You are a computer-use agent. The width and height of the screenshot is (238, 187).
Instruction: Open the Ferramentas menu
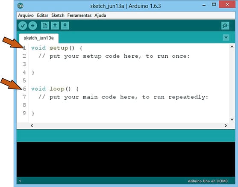[79, 15]
